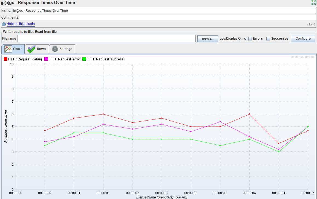Click into the Name input field
This screenshot has width=317, height=199.
tap(164, 10)
